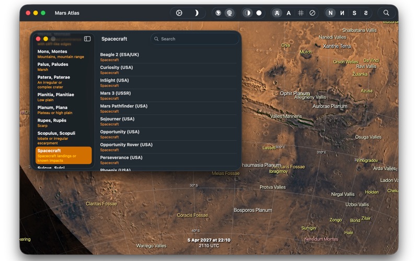
Task: Click Orson Welles crater label
Action: click(345, 62)
